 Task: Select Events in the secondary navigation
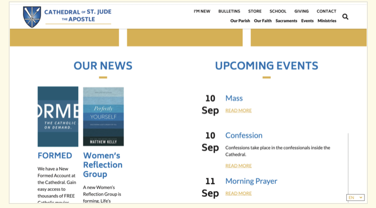pos(307,21)
